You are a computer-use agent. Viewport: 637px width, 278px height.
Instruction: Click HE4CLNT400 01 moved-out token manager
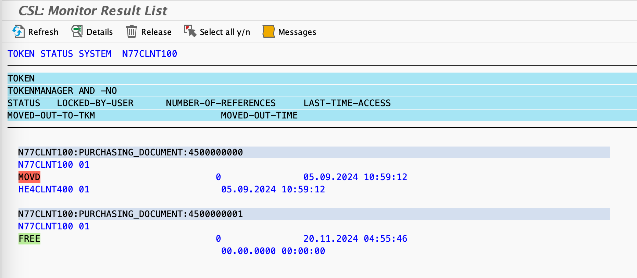[x=54, y=189]
